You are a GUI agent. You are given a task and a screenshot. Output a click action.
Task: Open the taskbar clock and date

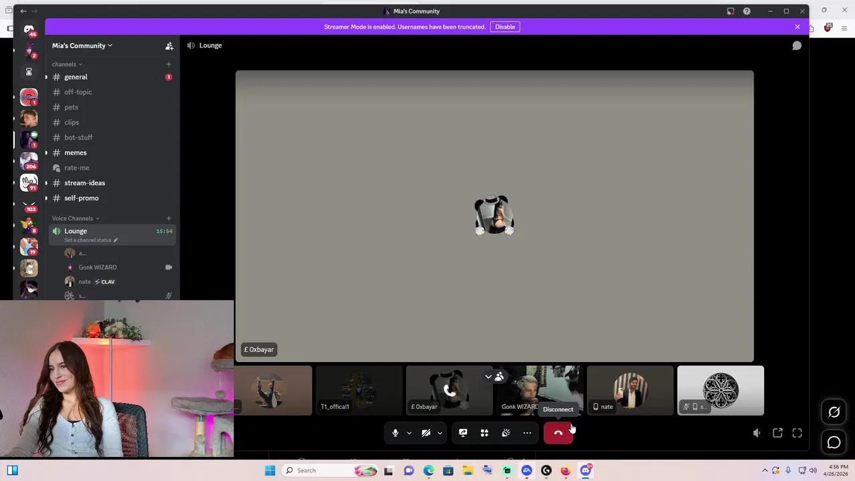(x=836, y=470)
